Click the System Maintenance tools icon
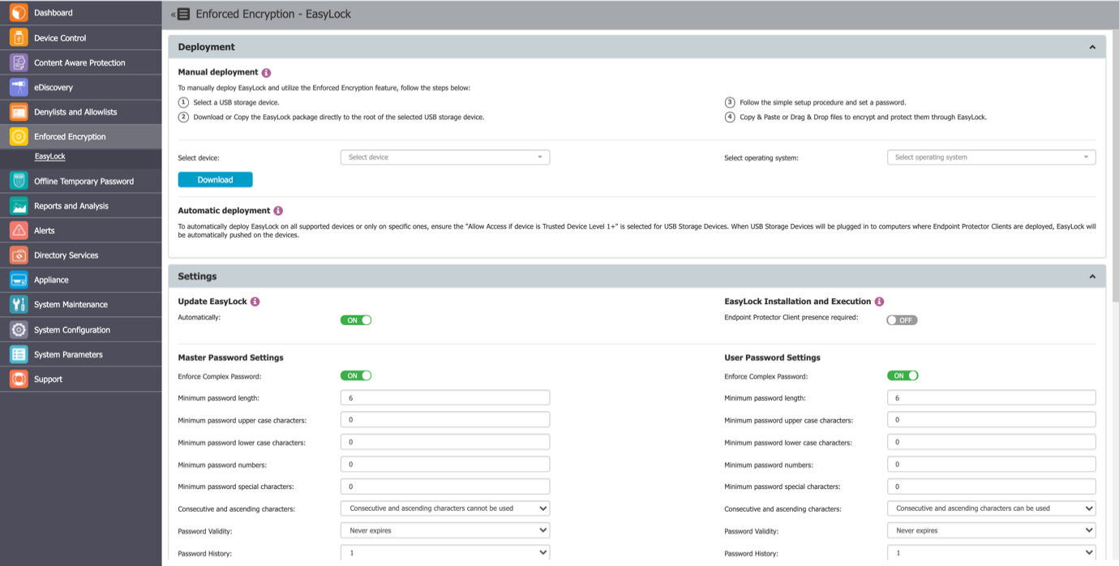The image size is (1119, 566). click(19, 305)
